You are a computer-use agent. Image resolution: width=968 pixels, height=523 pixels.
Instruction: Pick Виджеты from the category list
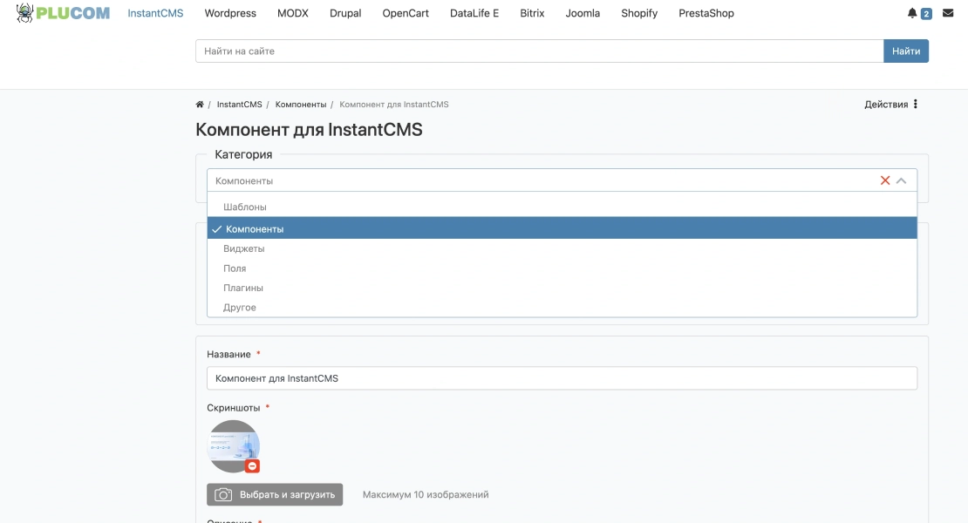point(562,248)
